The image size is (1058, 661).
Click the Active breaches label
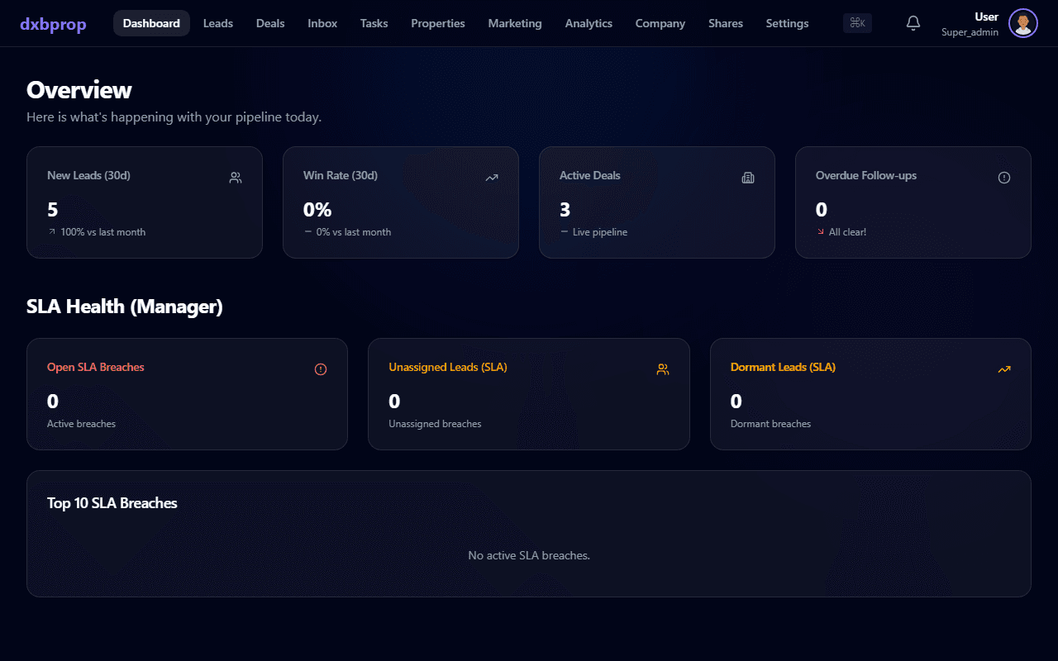click(x=81, y=424)
